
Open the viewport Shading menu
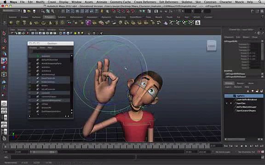tap(22, 30)
